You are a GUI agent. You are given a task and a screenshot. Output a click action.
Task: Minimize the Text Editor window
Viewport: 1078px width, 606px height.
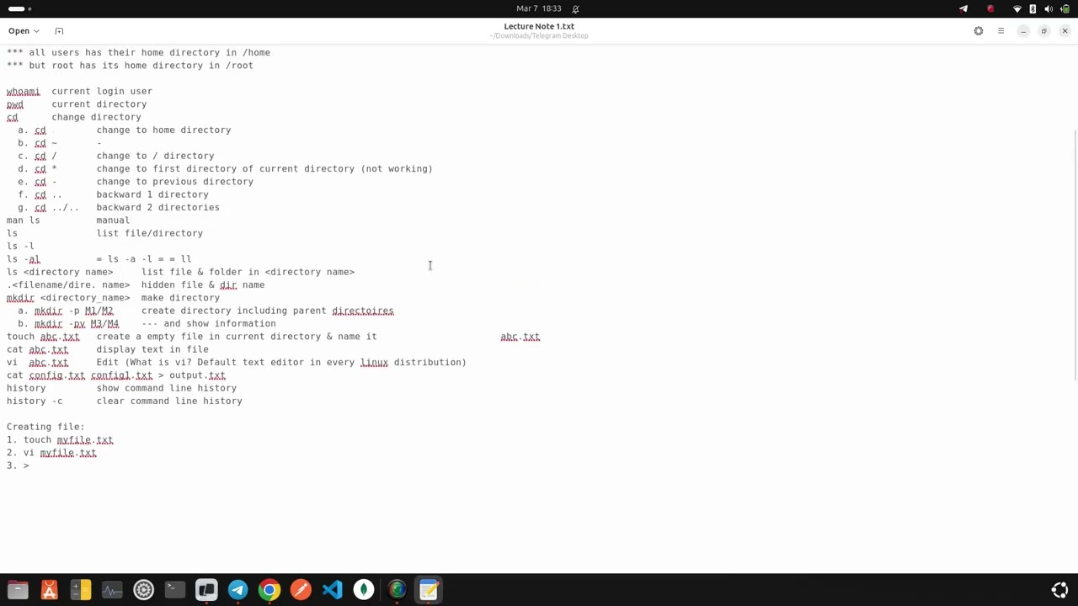[1023, 31]
